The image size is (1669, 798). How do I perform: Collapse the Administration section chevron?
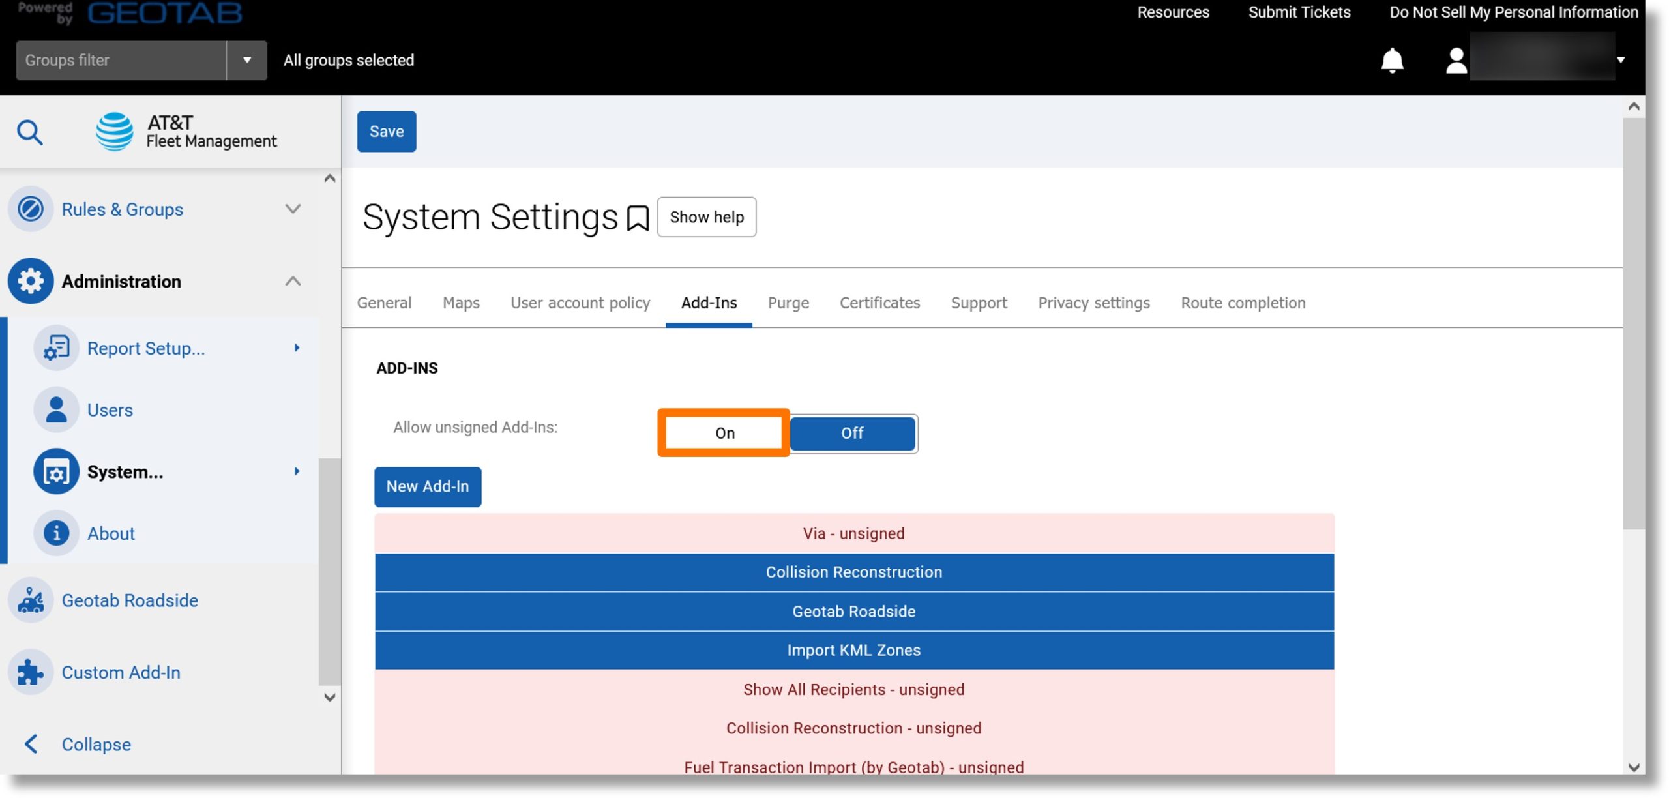293,281
